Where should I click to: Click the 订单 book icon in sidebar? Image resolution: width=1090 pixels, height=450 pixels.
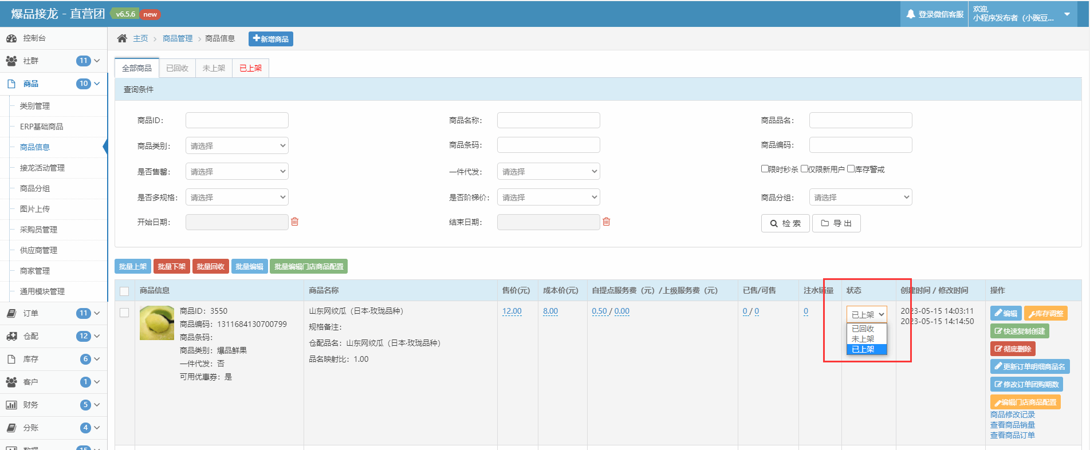coord(11,313)
